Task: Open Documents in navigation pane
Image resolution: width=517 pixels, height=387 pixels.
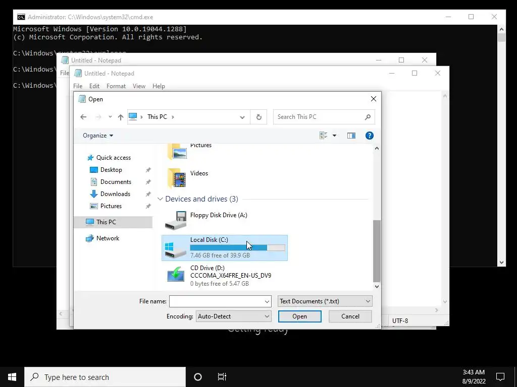Action: pos(116,182)
